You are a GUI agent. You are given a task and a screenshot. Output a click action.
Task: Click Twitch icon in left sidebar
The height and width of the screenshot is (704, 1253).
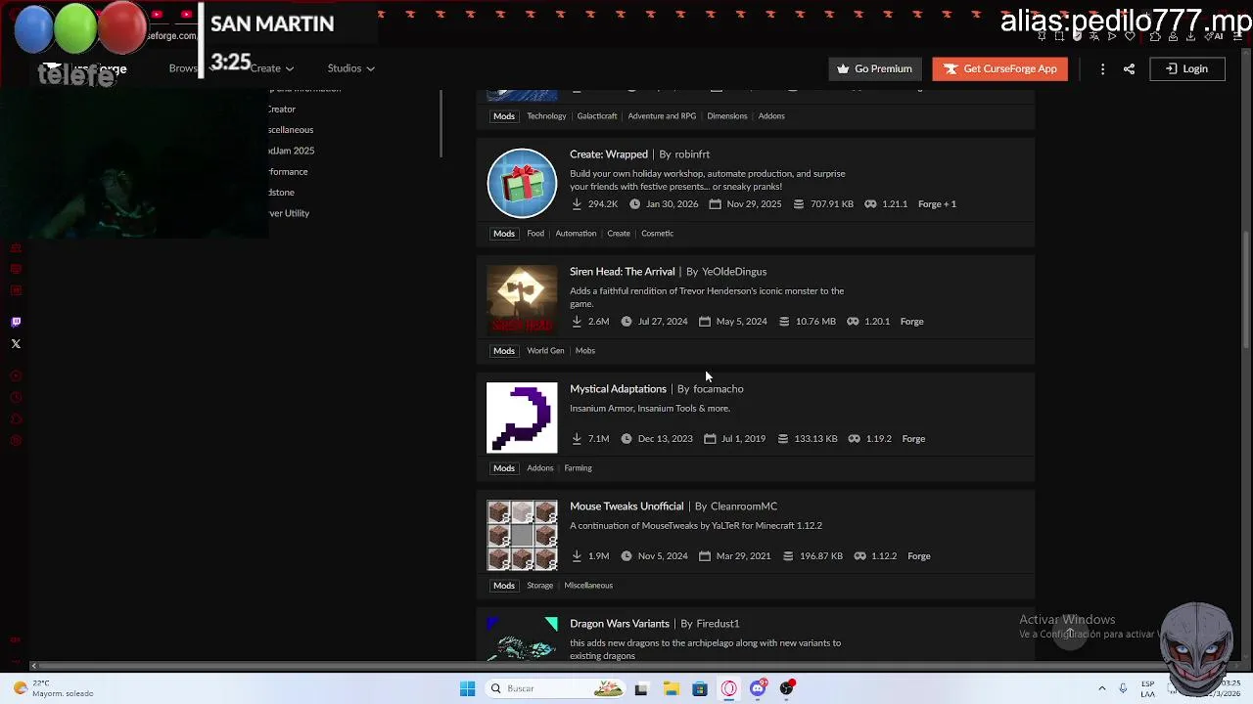[16, 322]
